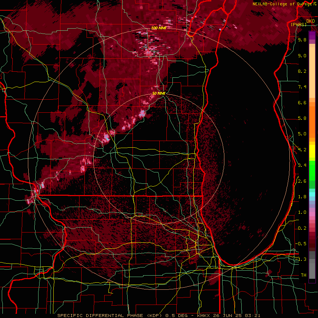Viewport: 318px width, 318px height.
Task: Click the 100 NMI range ring label
Action: (159, 28)
